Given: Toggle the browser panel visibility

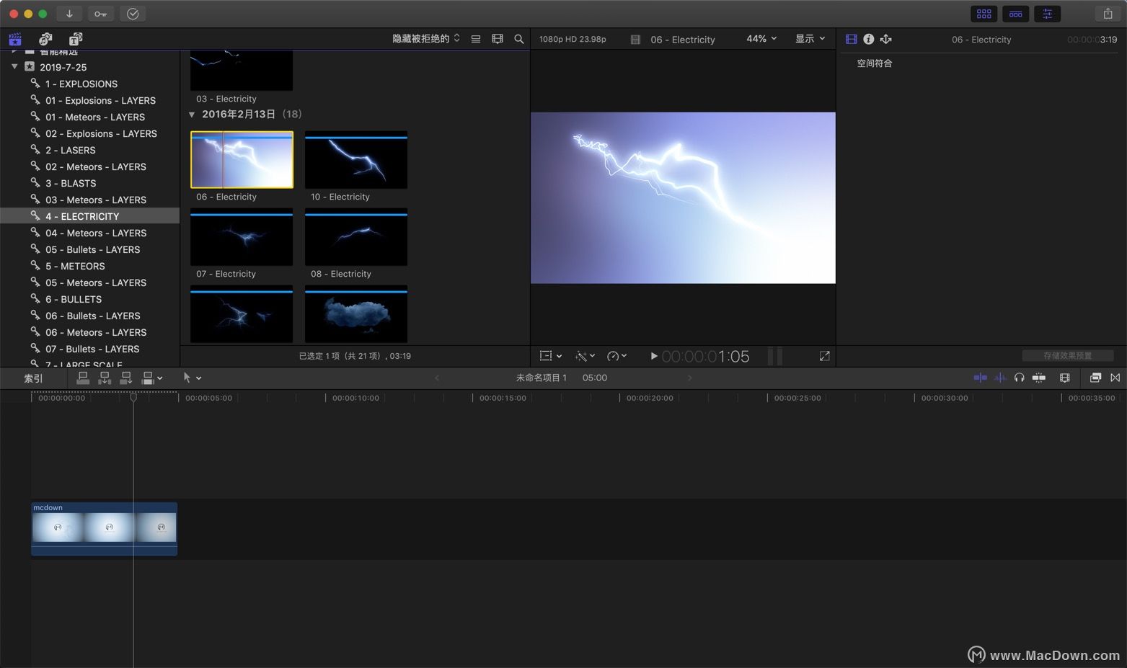Looking at the screenshot, I should [x=984, y=14].
